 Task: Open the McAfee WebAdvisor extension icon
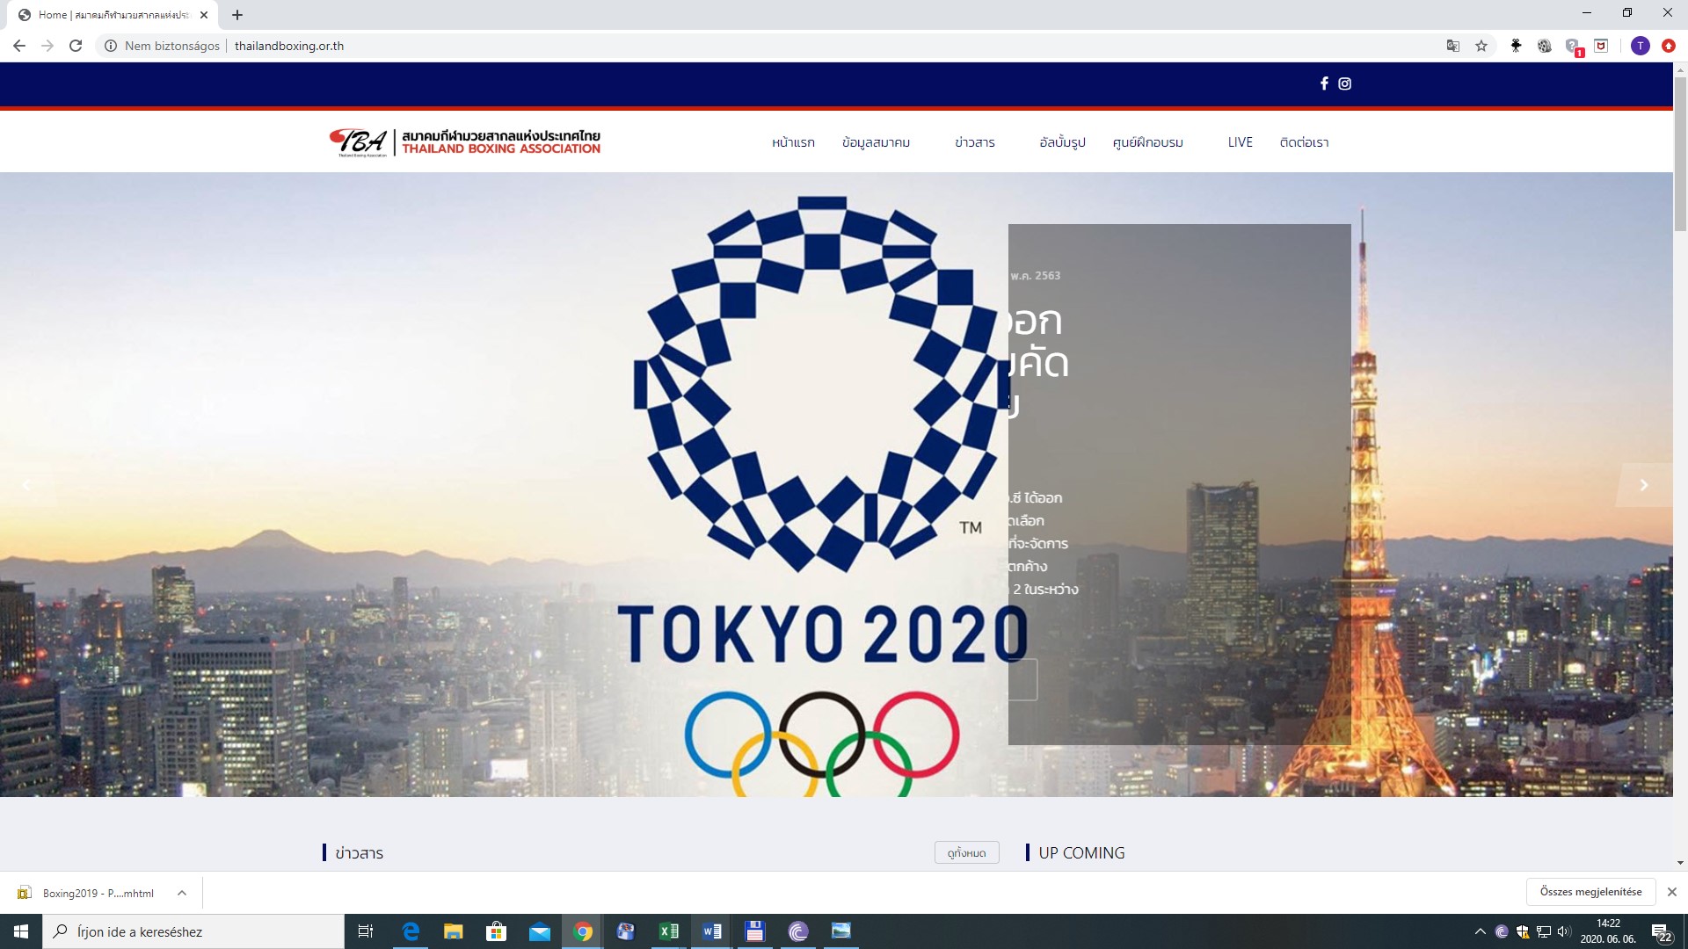click(x=1601, y=46)
